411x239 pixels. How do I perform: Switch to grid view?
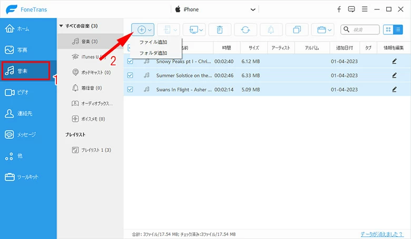(x=388, y=30)
